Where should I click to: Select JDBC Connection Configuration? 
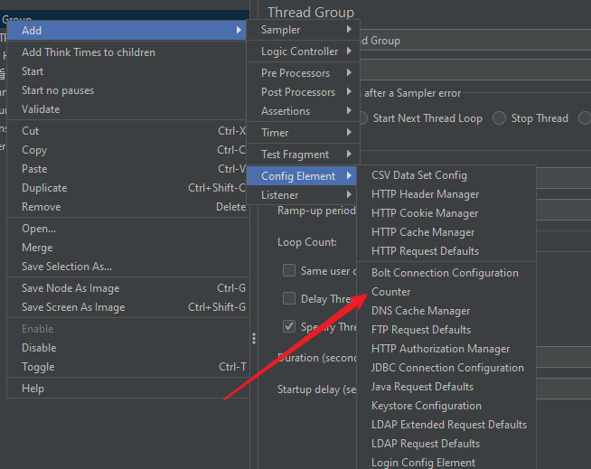(447, 368)
